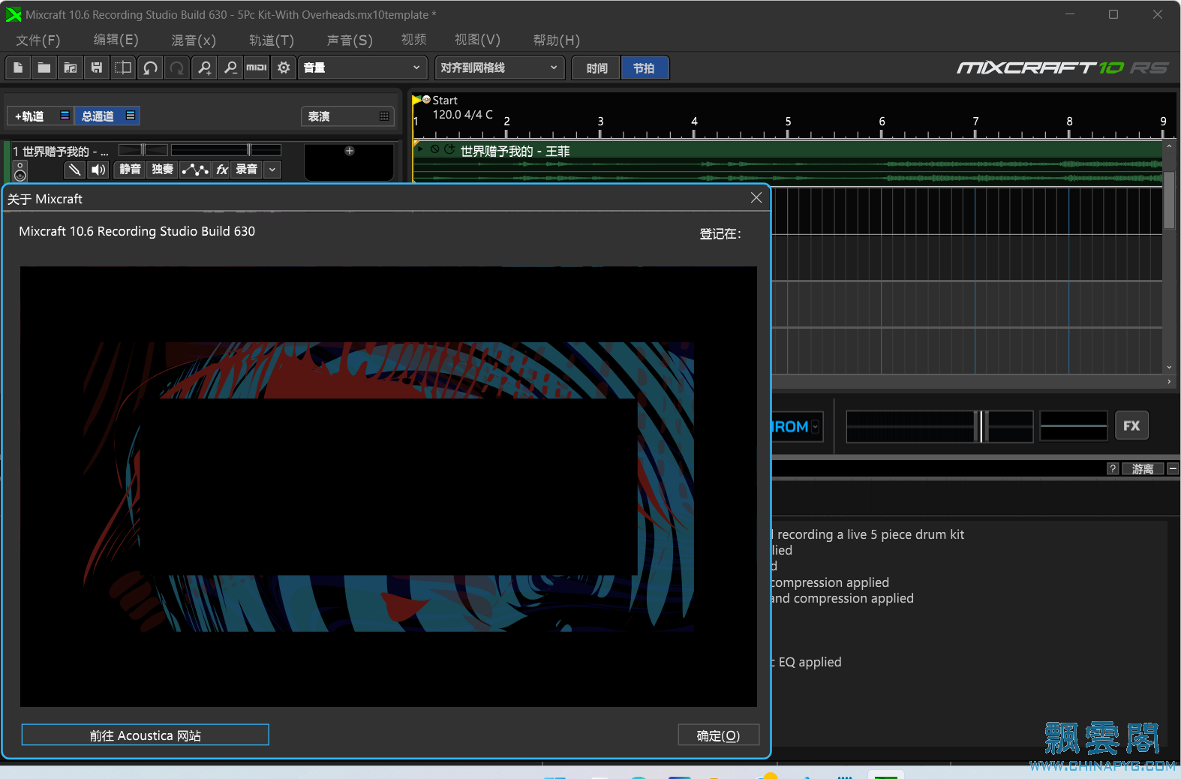The height and width of the screenshot is (779, 1181).
Task: Click the 120.0 4/4 C tempo text
Action: (x=462, y=114)
